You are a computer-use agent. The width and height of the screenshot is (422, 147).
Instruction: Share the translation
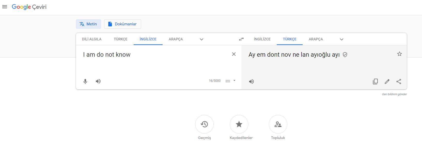pyautogui.click(x=399, y=82)
